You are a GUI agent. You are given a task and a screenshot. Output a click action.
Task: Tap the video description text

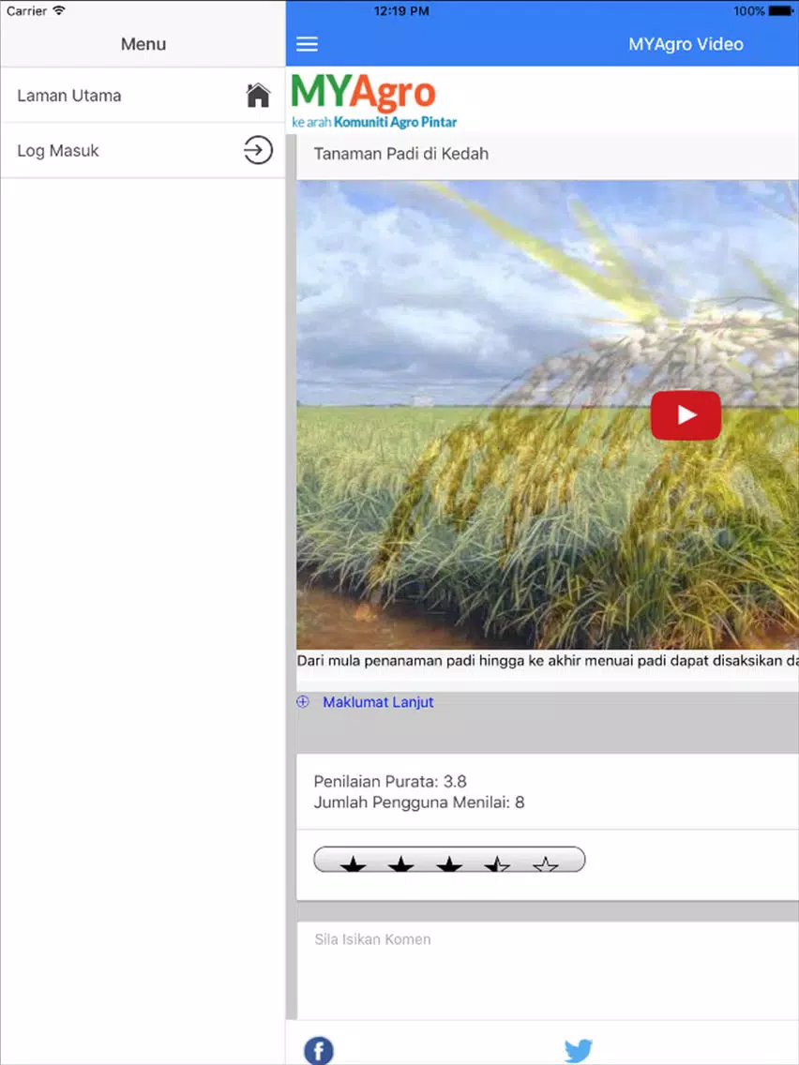pos(548,660)
